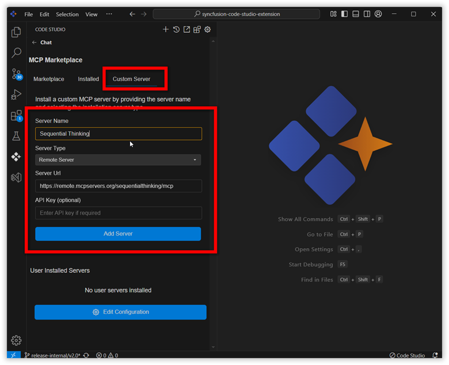Switch to the Installed tab

coord(88,79)
